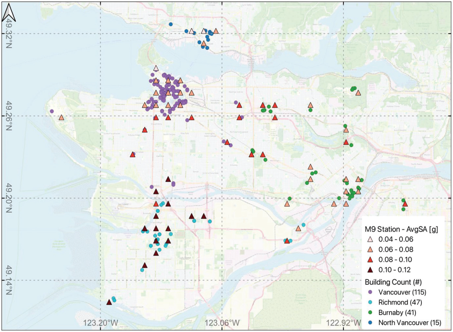This screenshot has width=453, height=332.
Task: Click the 123.20°W longitude label
Action: [x=101, y=323]
